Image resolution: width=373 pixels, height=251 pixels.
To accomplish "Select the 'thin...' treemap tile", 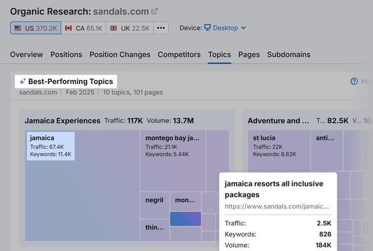I will pyautogui.click(x=155, y=230).
